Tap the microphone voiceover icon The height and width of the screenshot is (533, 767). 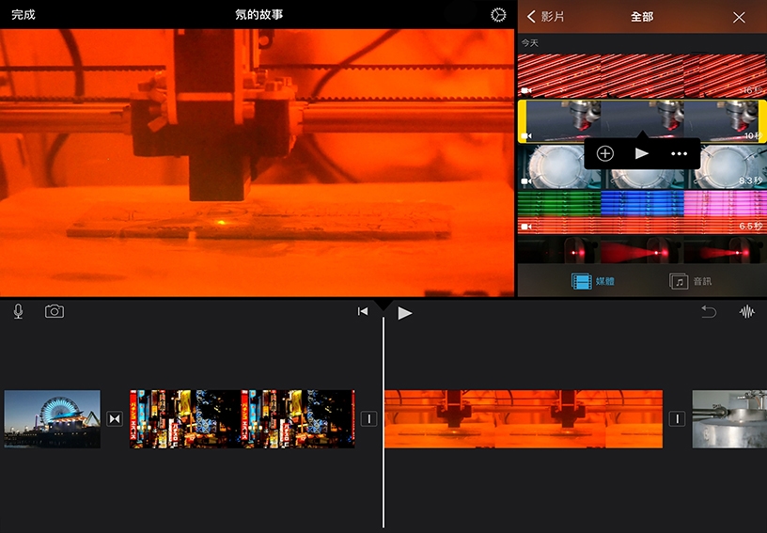tap(19, 312)
